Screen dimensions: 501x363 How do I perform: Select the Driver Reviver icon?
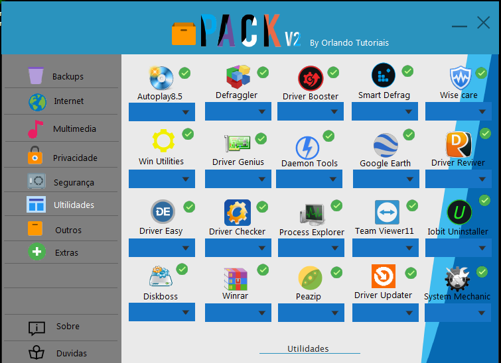(x=459, y=144)
